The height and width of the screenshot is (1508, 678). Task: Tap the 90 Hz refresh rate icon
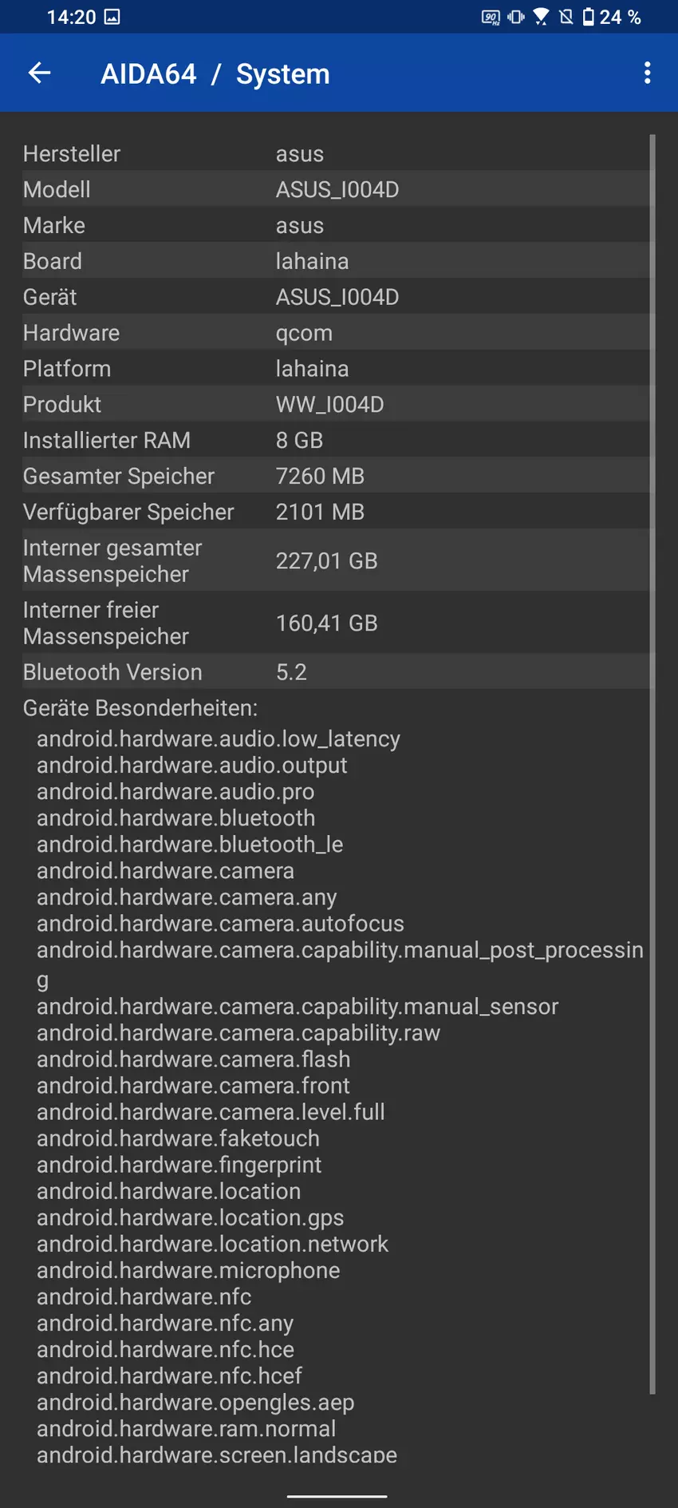coord(491,17)
